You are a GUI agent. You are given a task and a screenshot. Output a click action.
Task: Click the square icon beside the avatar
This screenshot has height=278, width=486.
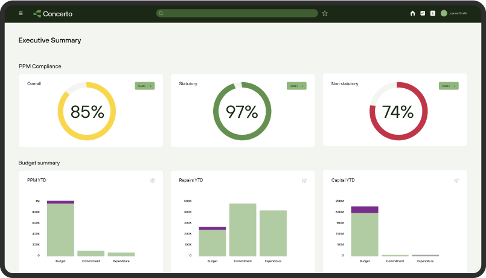[432, 13]
